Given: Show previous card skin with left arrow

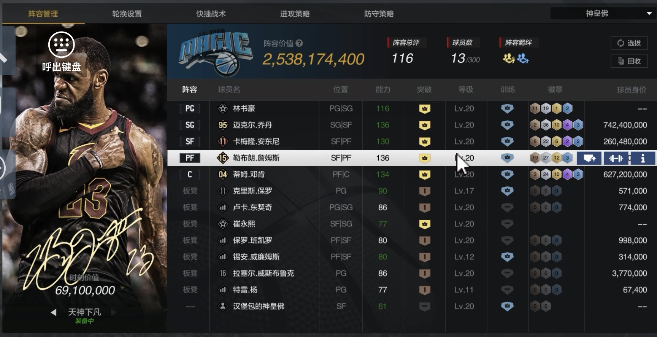Looking at the screenshot, I should [54, 312].
